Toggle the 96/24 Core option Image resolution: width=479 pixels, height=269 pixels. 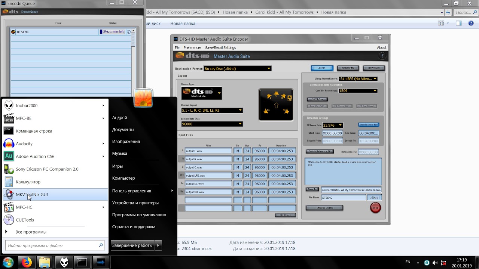click(317, 99)
